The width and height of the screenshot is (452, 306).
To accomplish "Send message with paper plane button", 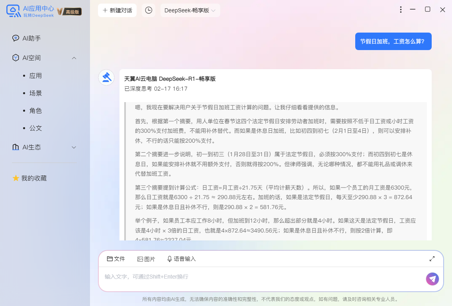I will pos(432,279).
